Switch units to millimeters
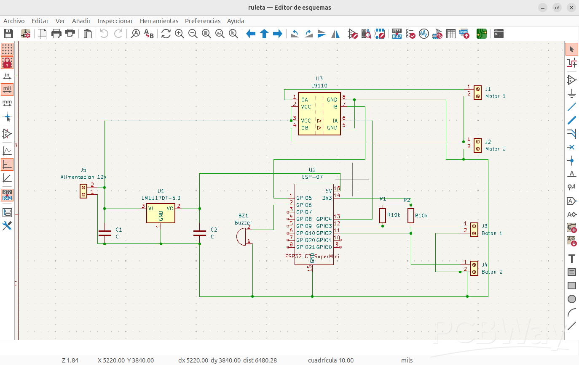This screenshot has height=365, width=579. point(7,103)
